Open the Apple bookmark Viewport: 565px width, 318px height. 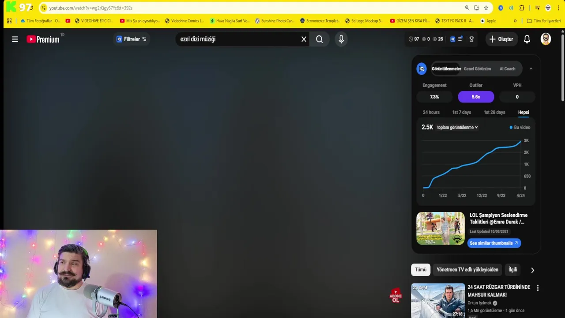(x=488, y=21)
